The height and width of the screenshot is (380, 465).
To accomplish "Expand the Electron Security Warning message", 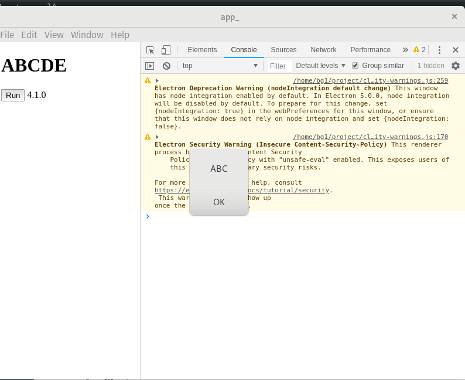I will tap(157, 137).
